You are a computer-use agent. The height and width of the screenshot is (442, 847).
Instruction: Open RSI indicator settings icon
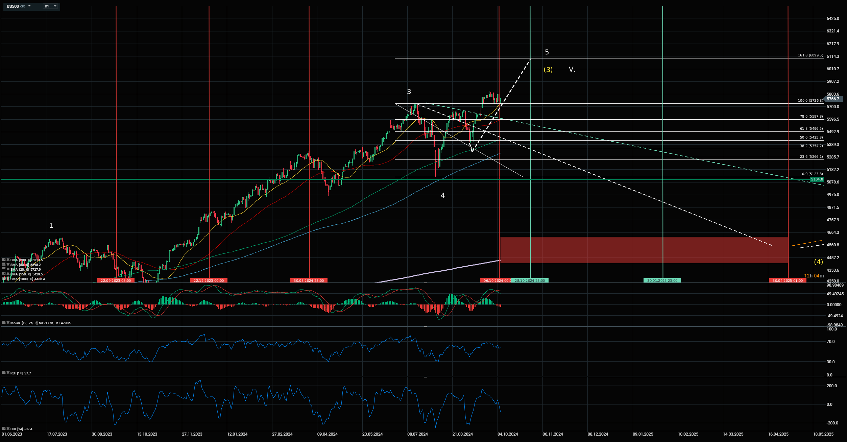point(4,373)
